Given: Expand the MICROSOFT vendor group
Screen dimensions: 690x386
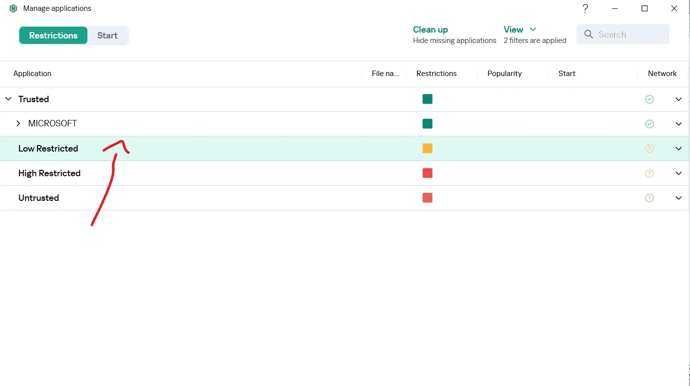Looking at the screenshot, I should click(18, 123).
